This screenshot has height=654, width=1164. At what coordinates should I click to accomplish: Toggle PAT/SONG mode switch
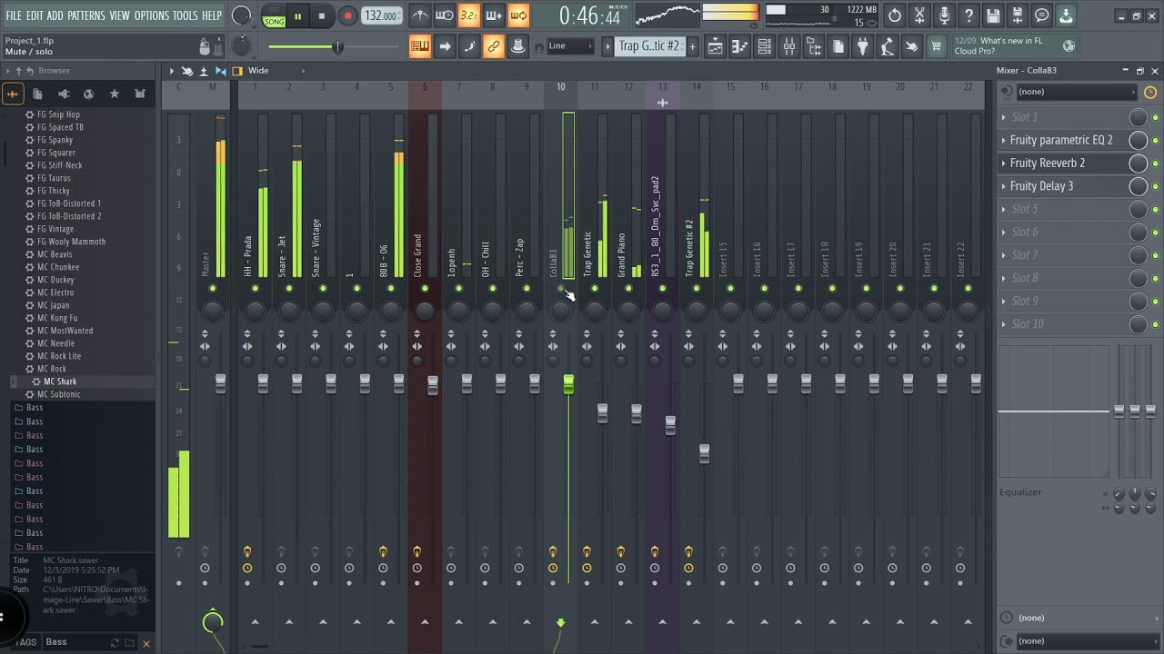[274, 15]
